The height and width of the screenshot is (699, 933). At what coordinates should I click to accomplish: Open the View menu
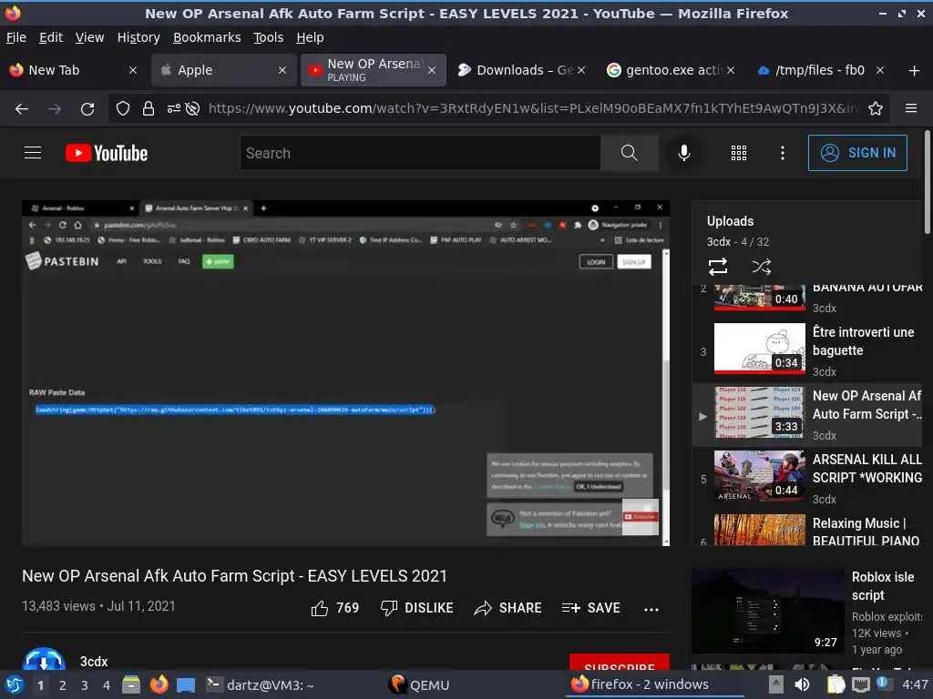[89, 37]
